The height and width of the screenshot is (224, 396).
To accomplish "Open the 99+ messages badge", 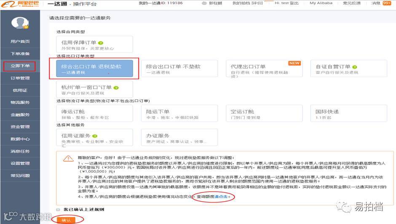I will pyautogui.click(x=387, y=3).
